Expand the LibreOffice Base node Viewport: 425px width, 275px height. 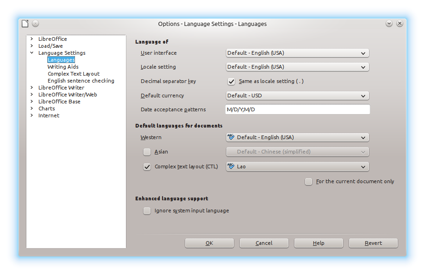click(x=31, y=101)
